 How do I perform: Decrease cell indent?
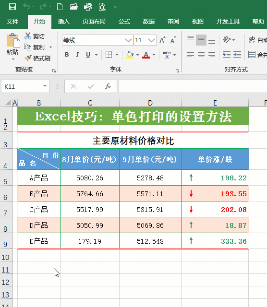click(227, 55)
